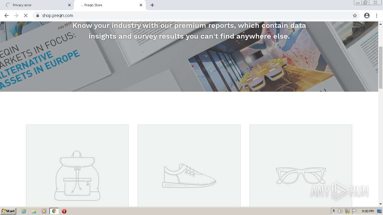Open Chrome's three-dot menu

[x=376, y=16]
